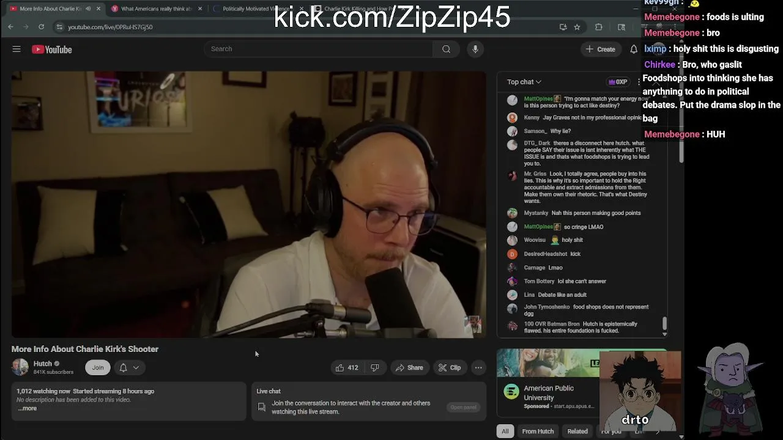Click MattOpines avatar in top chat message

tap(512, 101)
